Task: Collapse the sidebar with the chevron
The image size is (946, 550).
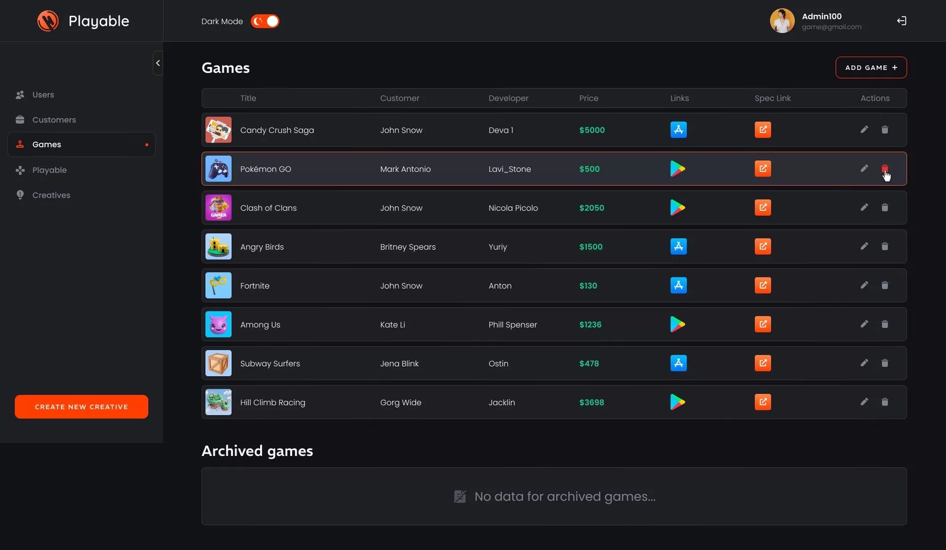Action: coord(158,63)
